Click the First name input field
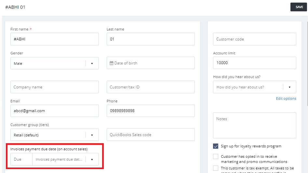The width and height of the screenshot is (308, 173). pos(55,39)
